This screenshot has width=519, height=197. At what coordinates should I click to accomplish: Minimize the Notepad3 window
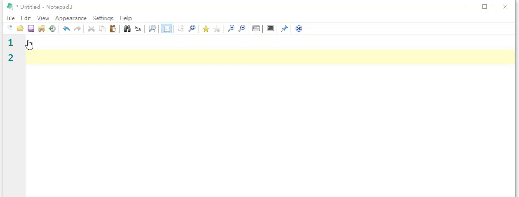464,7
